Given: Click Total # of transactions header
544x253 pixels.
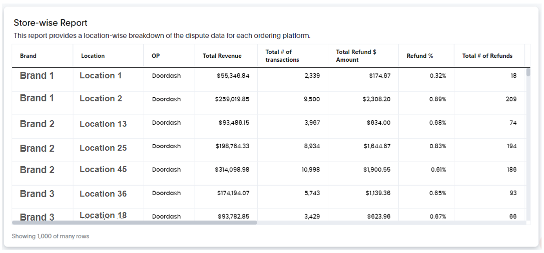Looking at the screenshot, I should point(282,56).
